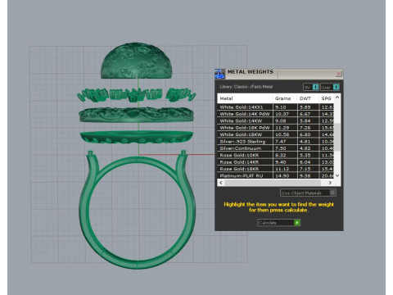Click the horizontal scroll left arrow
393x295 pixels.
coord(221,183)
